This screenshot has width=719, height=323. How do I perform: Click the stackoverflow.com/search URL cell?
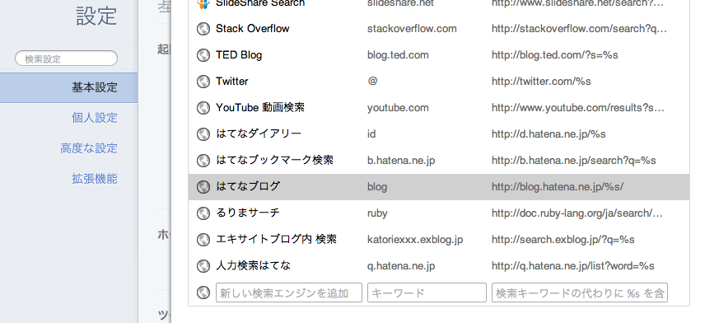[x=579, y=29]
